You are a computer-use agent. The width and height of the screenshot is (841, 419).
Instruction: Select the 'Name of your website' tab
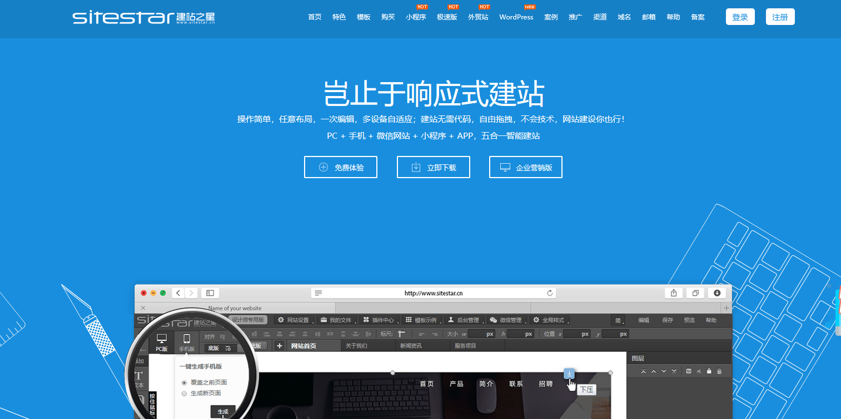(x=235, y=308)
